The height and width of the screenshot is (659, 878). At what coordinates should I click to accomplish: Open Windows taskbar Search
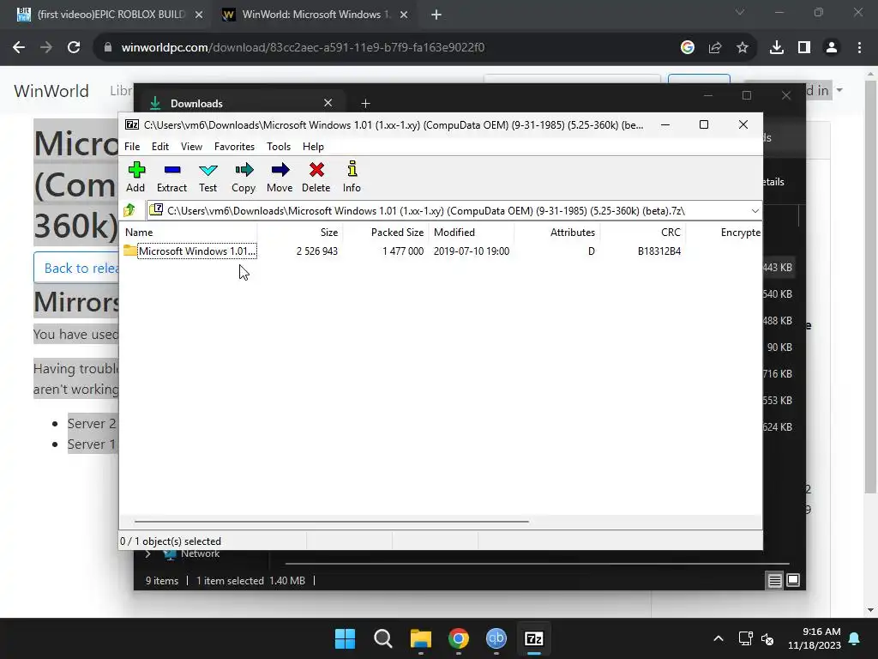[x=383, y=638]
